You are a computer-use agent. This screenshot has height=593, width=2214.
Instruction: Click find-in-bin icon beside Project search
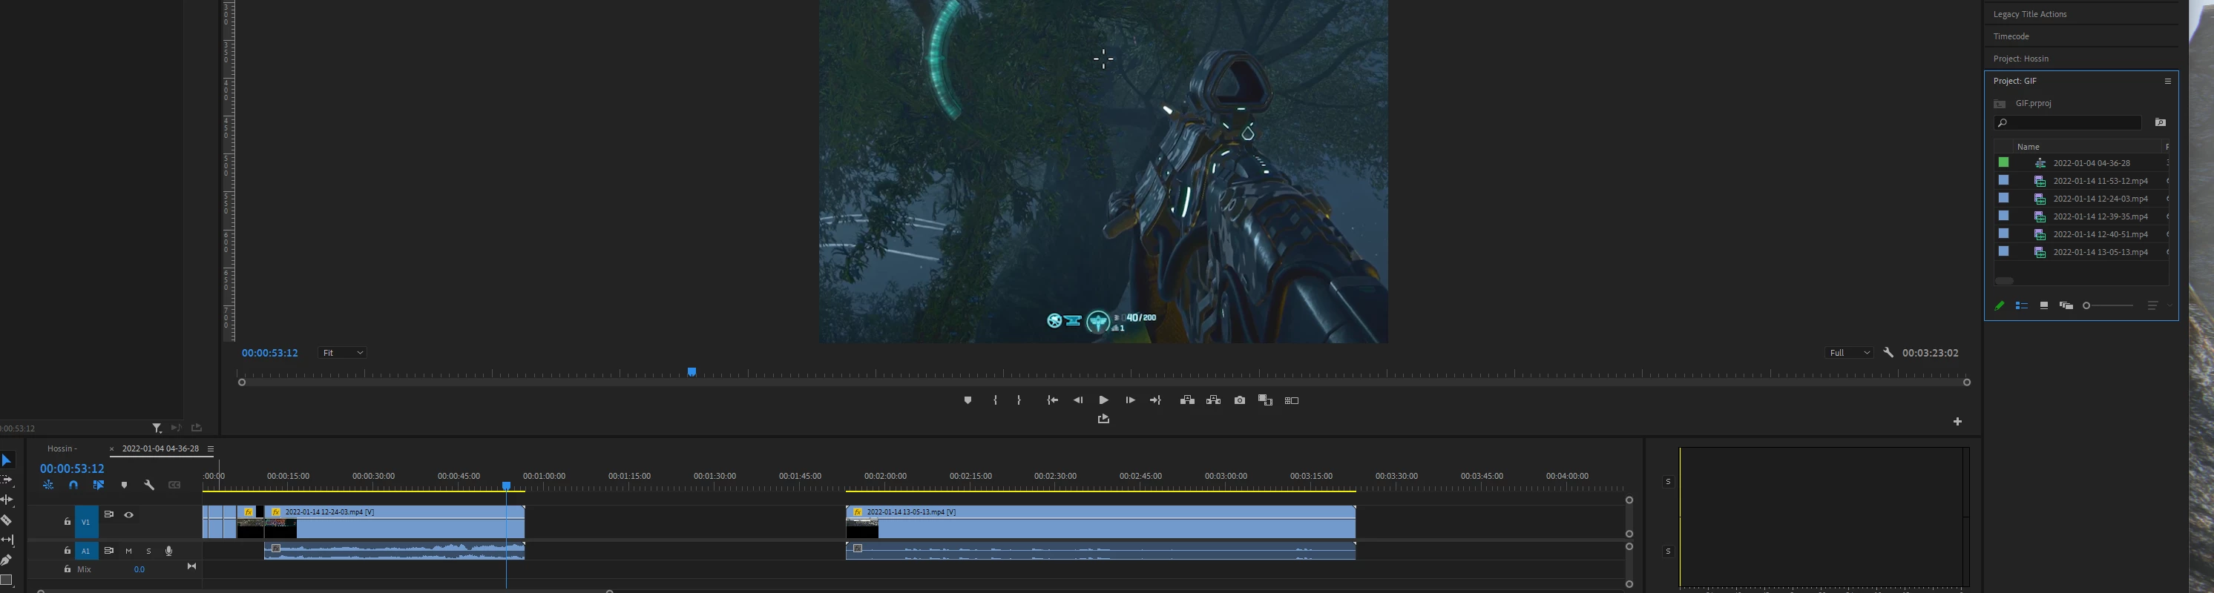tap(2161, 123)
